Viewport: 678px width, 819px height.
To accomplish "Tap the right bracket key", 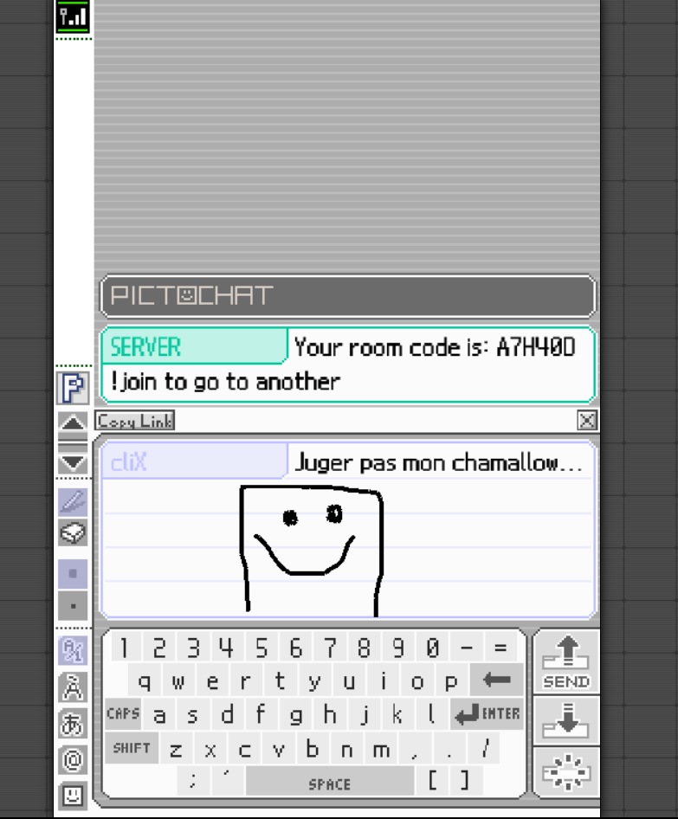I will [465, 782].
